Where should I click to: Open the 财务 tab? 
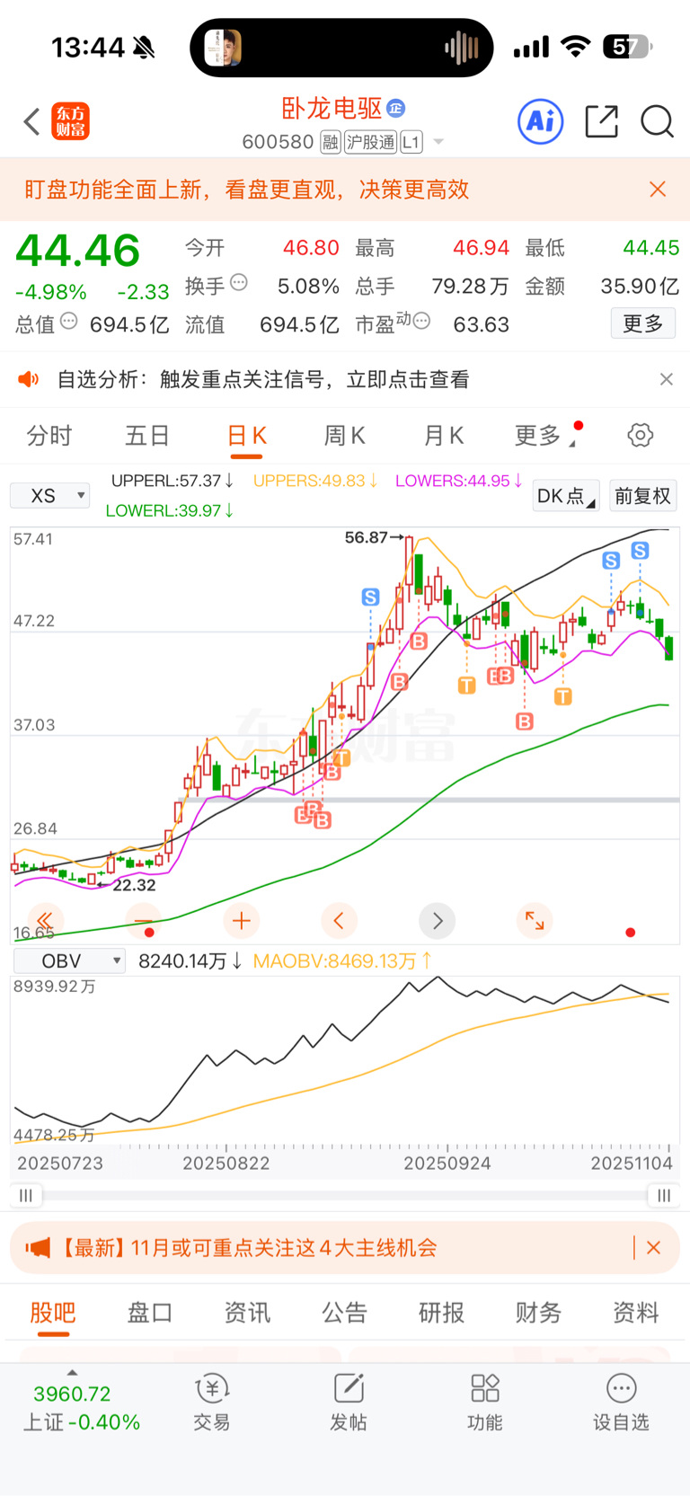click(x=538, y=1313)
